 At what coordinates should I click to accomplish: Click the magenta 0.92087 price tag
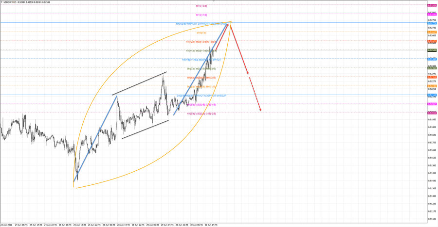tap(431, 104)
